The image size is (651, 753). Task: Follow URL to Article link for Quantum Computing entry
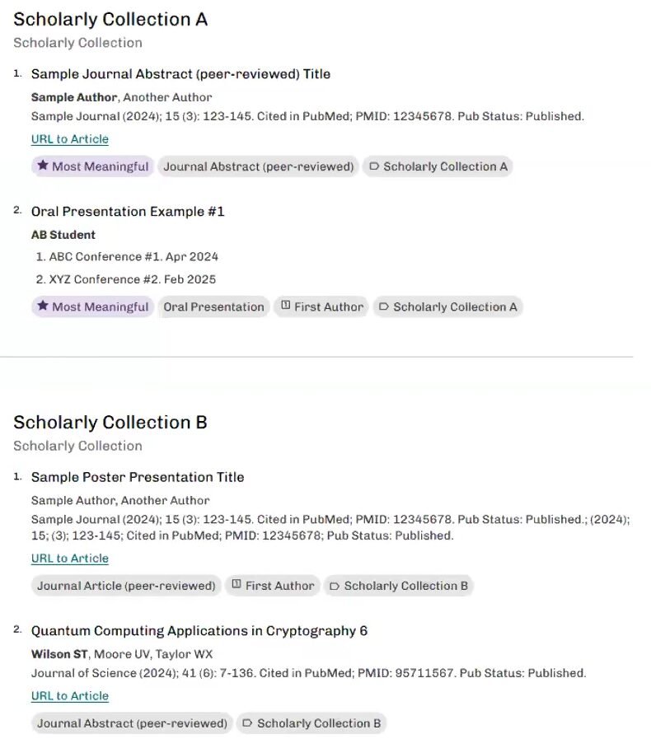[x=70, y=696]
